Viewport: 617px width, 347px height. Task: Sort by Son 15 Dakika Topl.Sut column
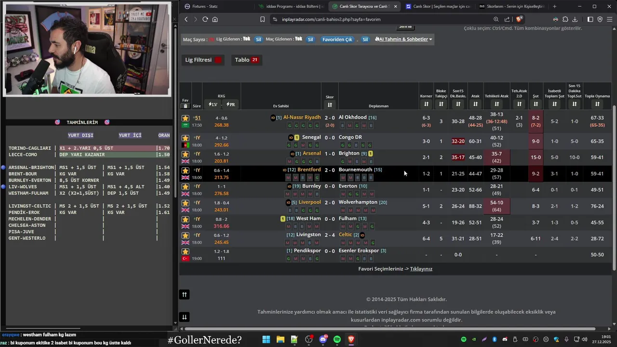coord(574,104)
